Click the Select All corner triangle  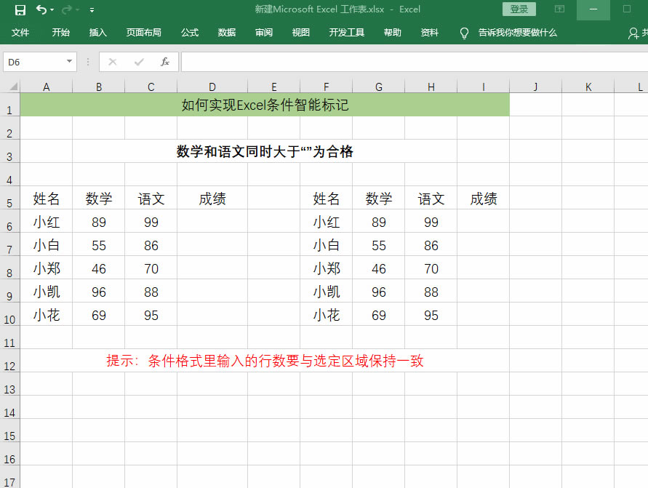click(x=13, y=87)
